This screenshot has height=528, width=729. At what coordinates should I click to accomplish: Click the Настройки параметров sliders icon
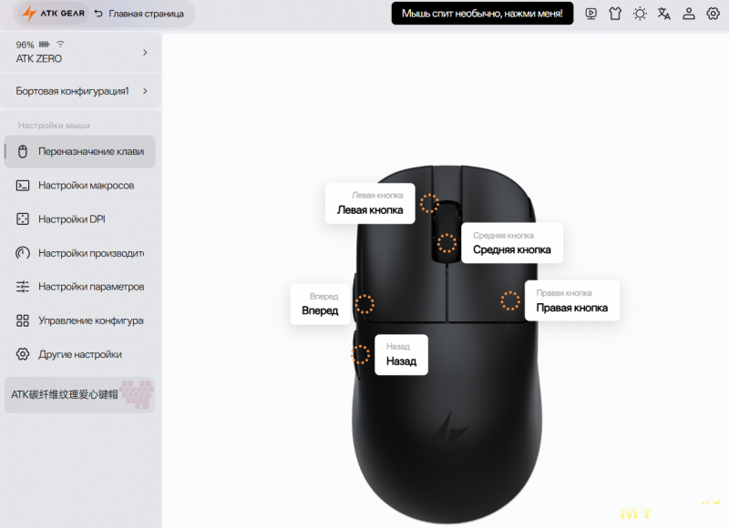pos(23,287)
